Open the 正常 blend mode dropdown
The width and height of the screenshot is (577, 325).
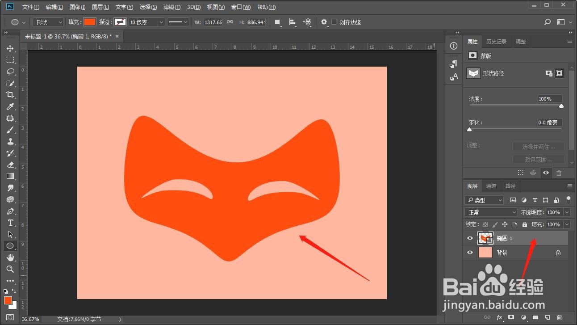(490, 212)
